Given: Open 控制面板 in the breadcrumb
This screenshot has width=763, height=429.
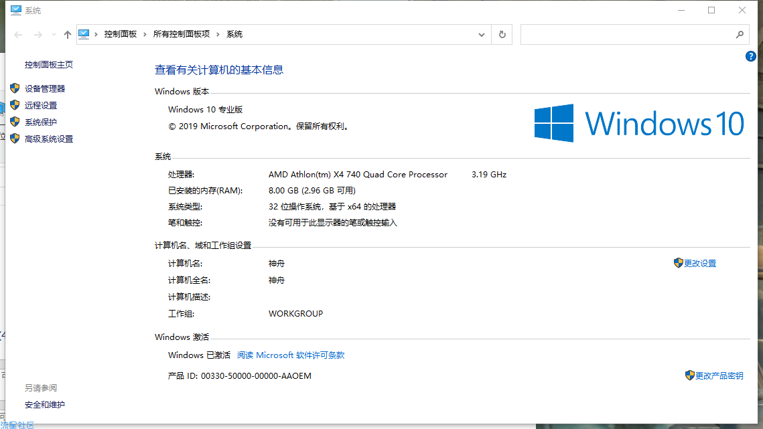Looking at the screenshot, I should [120, 34].
